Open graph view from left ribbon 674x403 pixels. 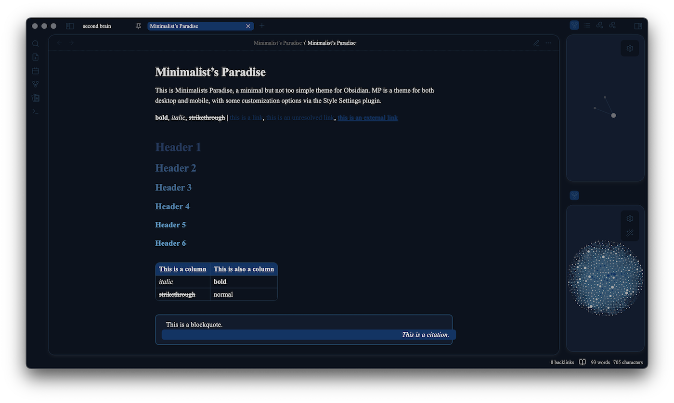pyautogui.click(x=36, y=84)
